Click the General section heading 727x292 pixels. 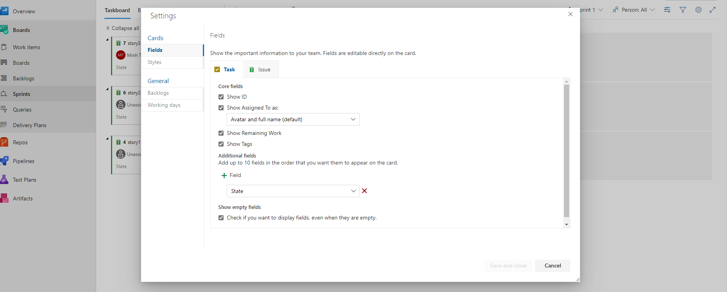click(158, 81)
